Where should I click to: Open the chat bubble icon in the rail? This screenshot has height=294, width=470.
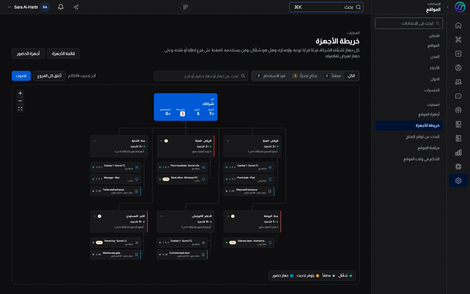click(x=458, y=96)
